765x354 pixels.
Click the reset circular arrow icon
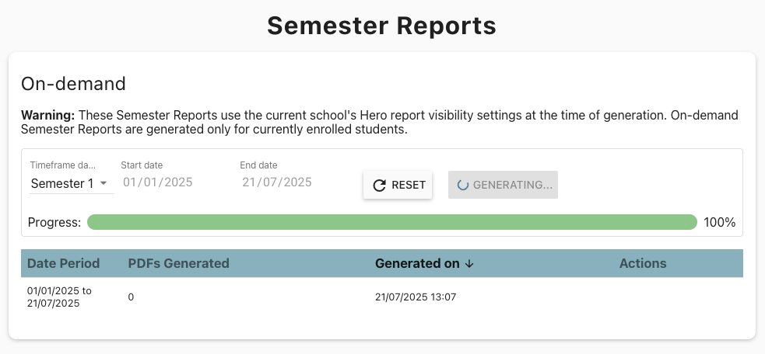coord(380,185)
